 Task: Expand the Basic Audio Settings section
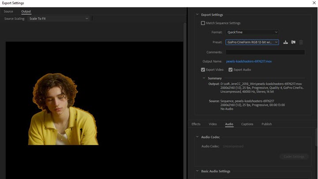(197, 171)
